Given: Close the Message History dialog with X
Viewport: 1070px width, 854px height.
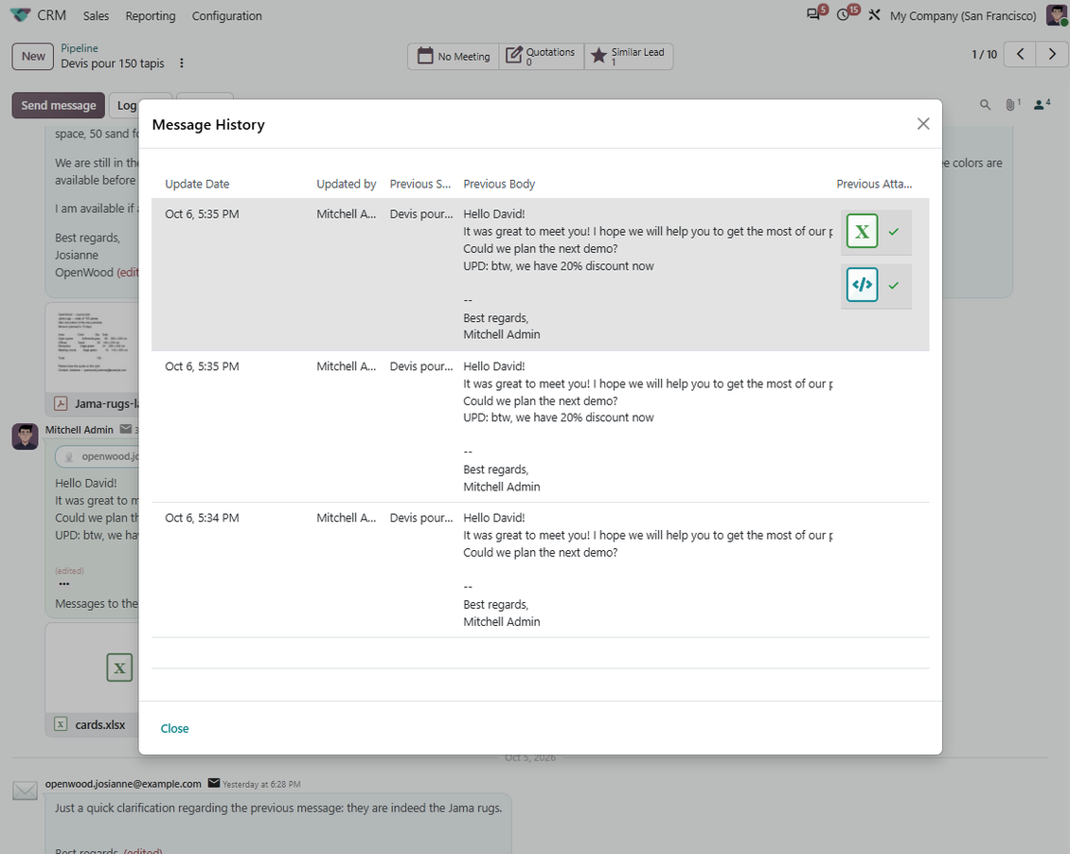Looking at the screenshot, I should pos(922,123).
